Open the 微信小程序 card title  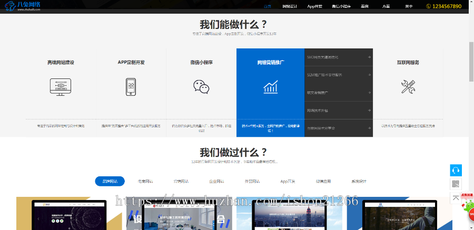point(201,63)
